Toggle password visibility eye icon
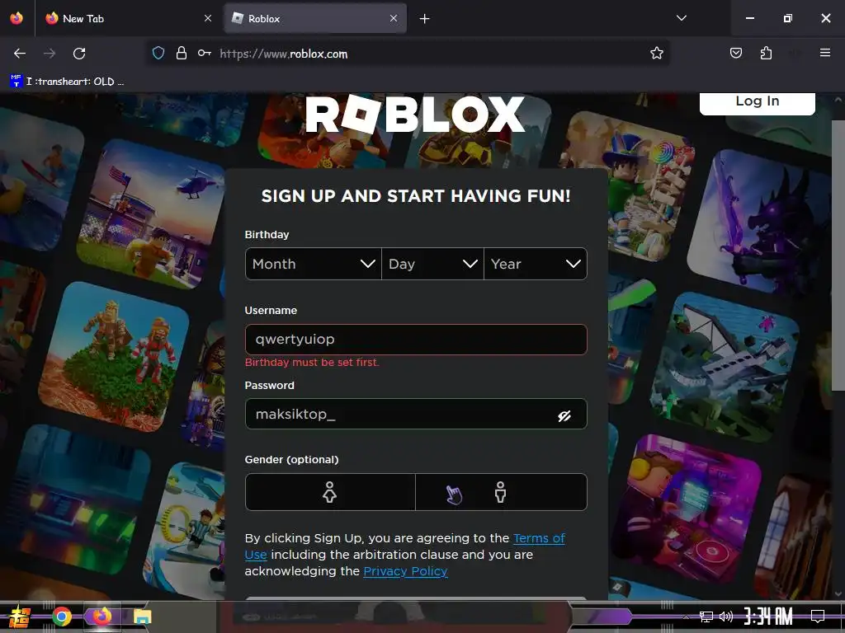The height and width of the screenshot is (633, 845). point(564,415)
